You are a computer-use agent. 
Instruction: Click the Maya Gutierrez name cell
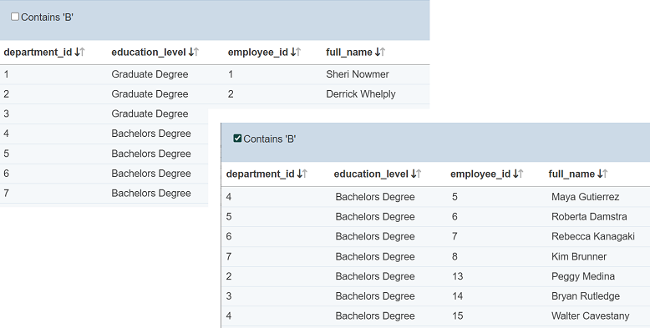click(x=586, y=197)
